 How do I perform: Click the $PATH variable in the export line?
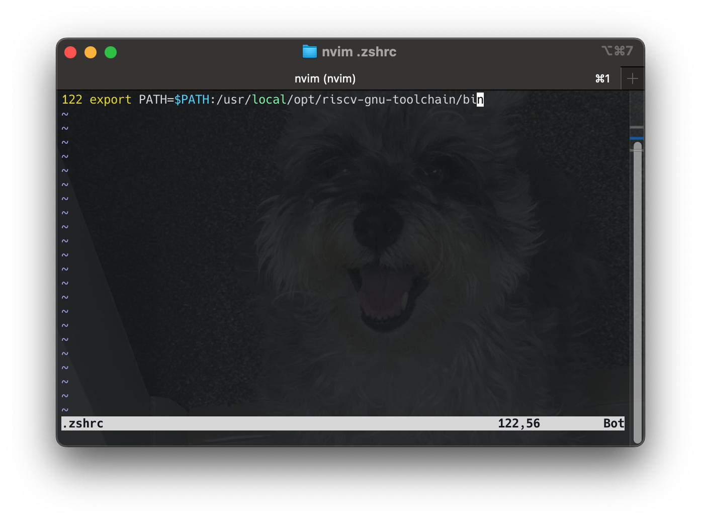tap(193, 100)
